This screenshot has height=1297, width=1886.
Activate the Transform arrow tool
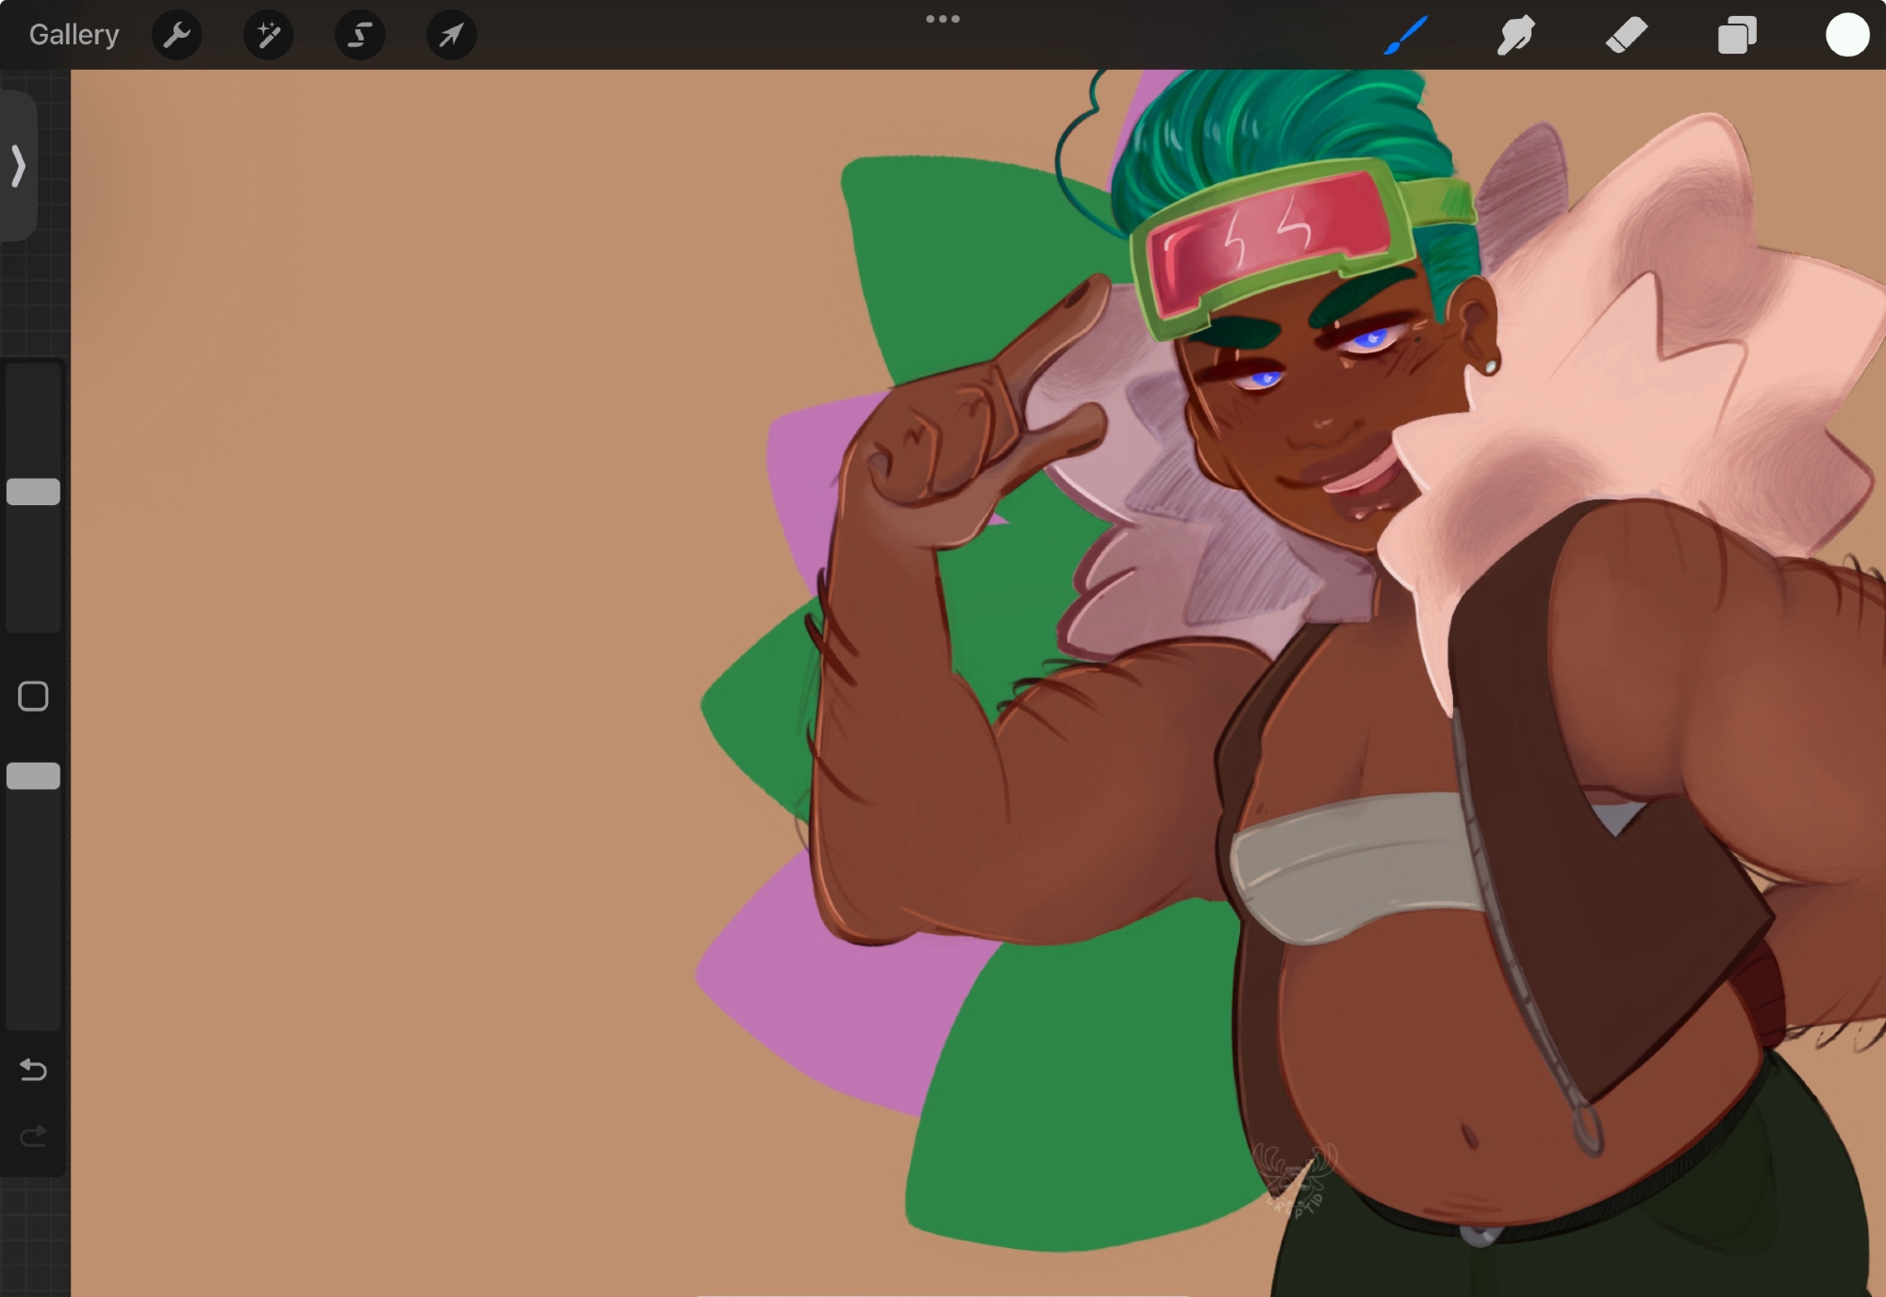click(451, 35)
